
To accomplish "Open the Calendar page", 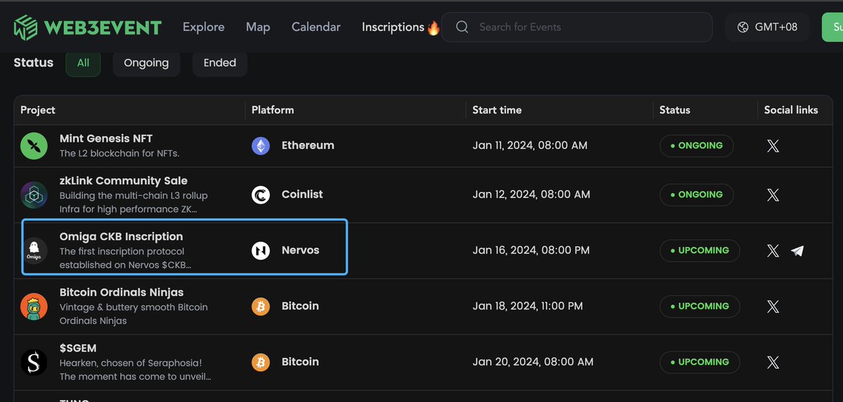I will (x=316, y=27).
